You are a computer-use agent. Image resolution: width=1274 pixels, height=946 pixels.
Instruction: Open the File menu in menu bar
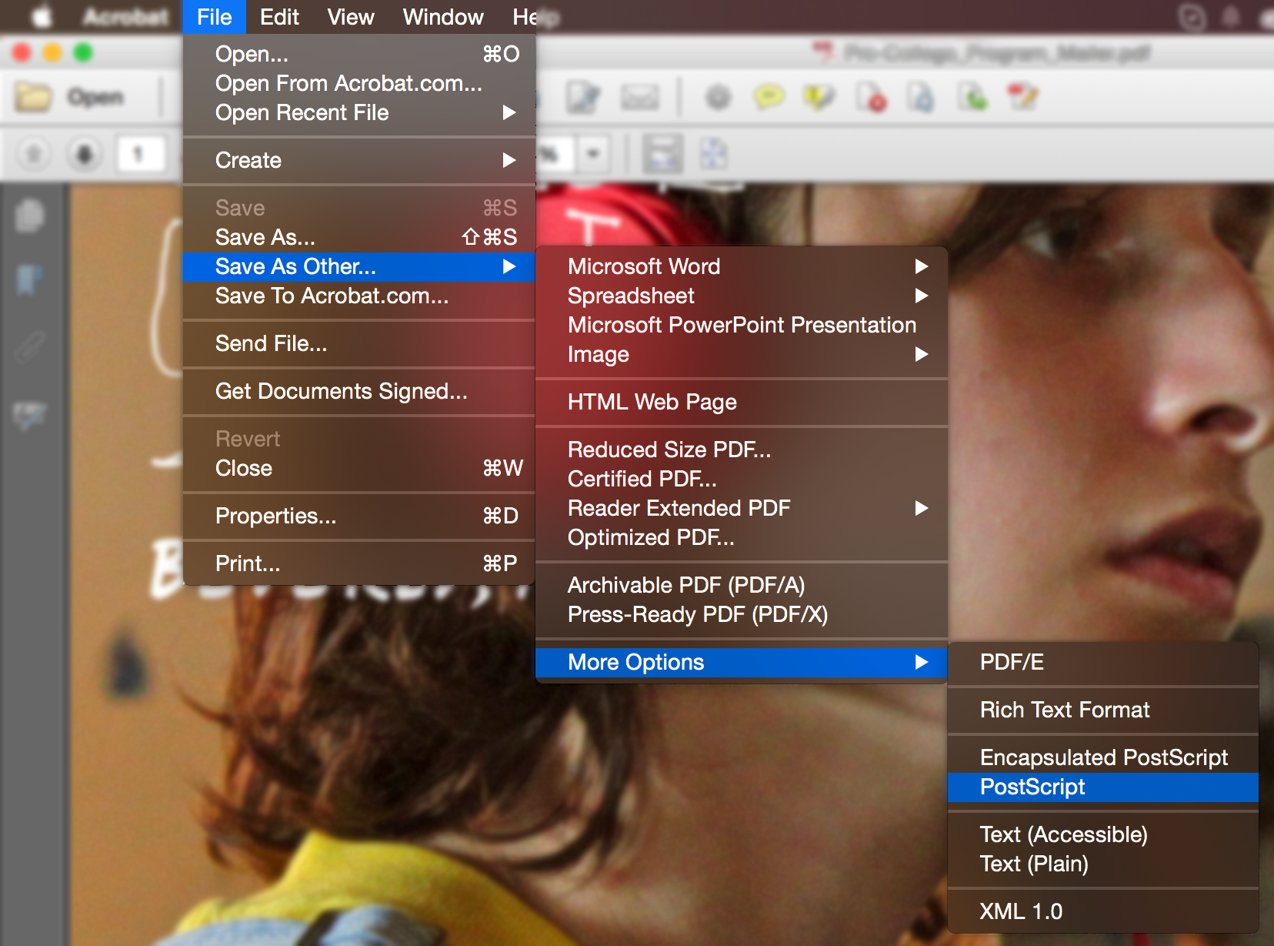(214, 17)
